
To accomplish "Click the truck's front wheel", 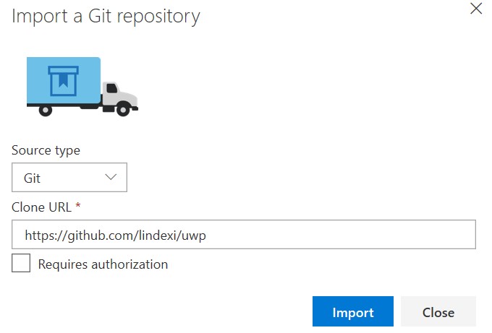I will [123, 110].
